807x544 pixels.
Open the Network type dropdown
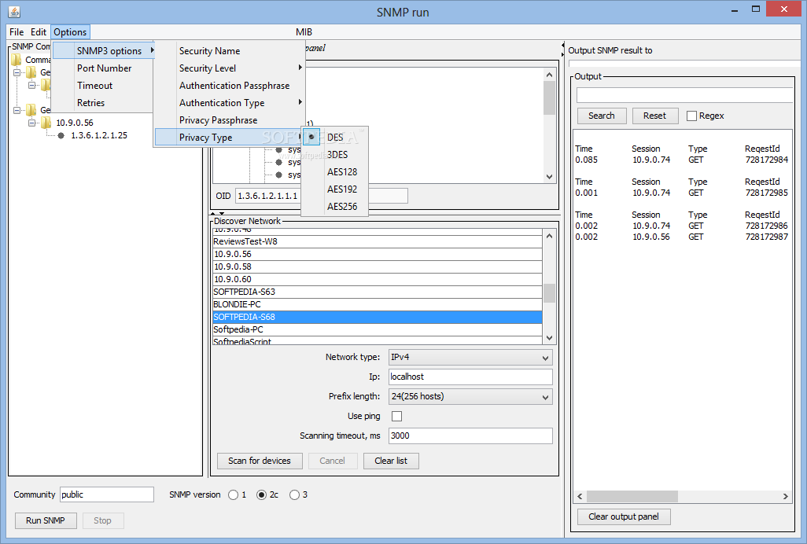point(470,358)
